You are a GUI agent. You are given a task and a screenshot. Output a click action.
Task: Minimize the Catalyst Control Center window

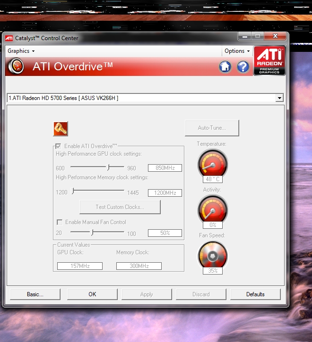coord(245,36)
